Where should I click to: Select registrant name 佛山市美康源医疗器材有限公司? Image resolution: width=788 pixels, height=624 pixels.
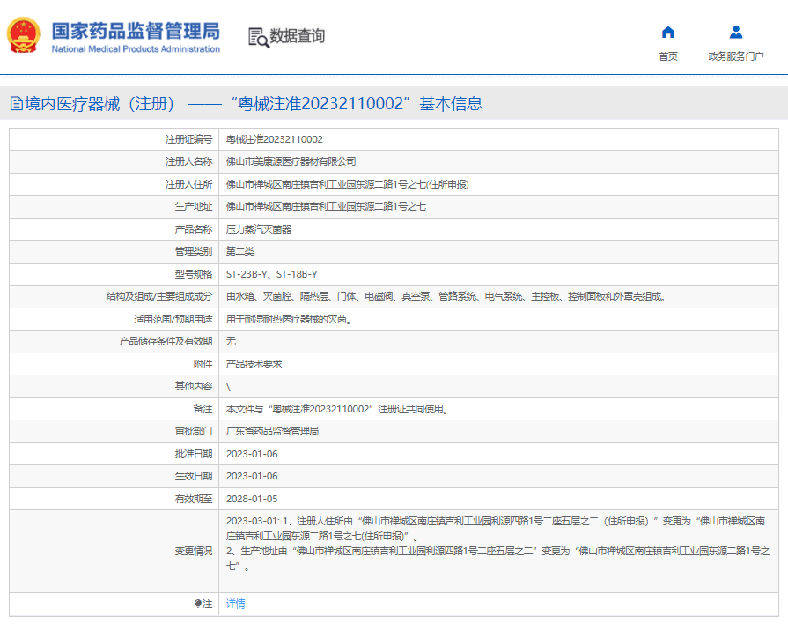pos(291,161)
